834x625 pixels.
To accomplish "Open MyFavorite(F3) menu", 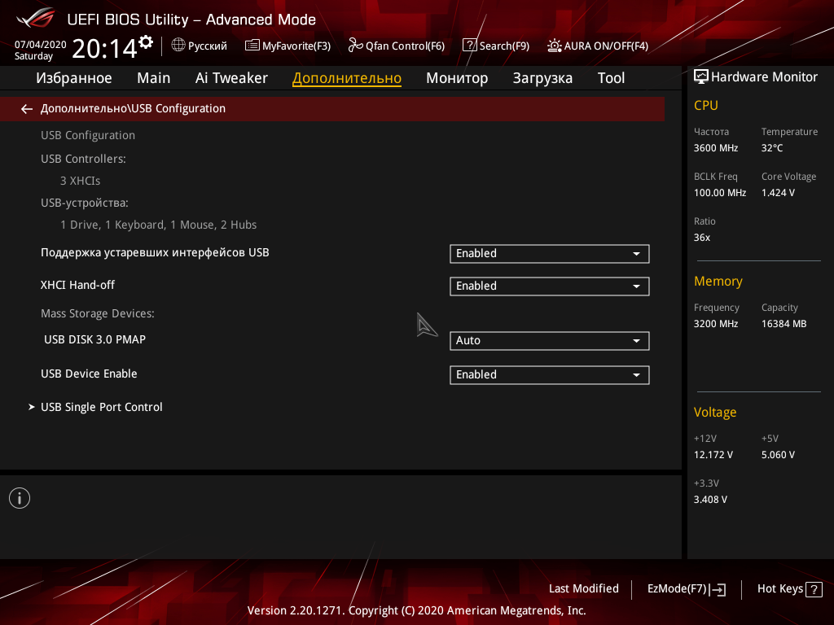I will 288,46.
